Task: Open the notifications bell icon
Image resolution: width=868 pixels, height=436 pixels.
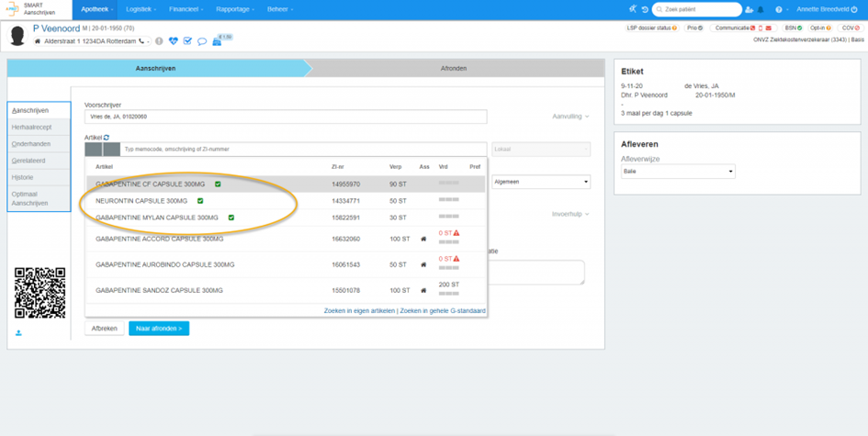Action: (x=762, y=9)
